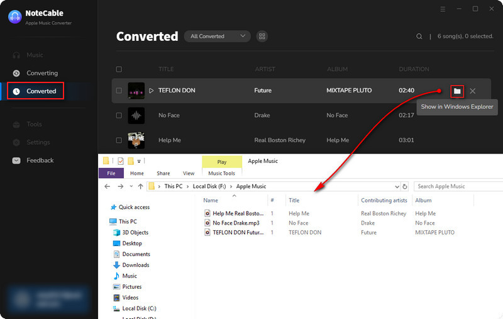Sort files by the Name column
503x319 pixels.
point(211,201)
